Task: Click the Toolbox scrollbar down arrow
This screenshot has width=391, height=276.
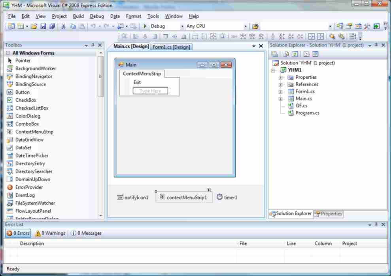Action: click(x=101, y=215)
